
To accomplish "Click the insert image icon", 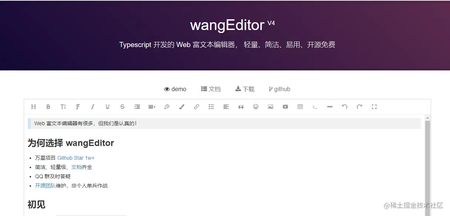I will tap(270, 107).
